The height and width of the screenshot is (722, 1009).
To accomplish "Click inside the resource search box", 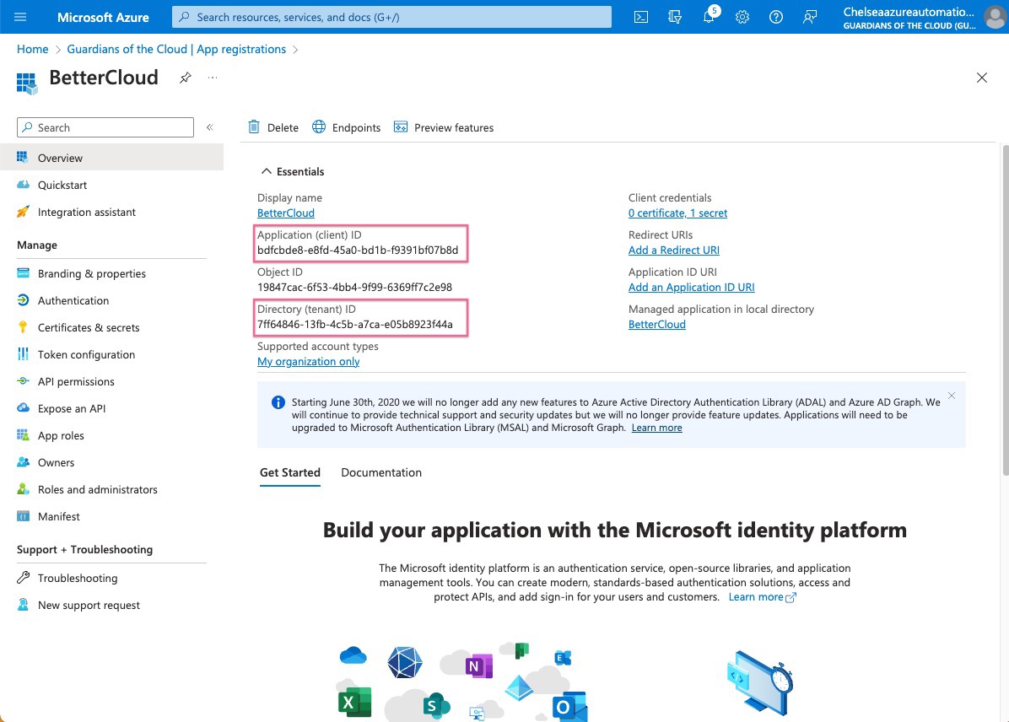I will coord(391,17).
